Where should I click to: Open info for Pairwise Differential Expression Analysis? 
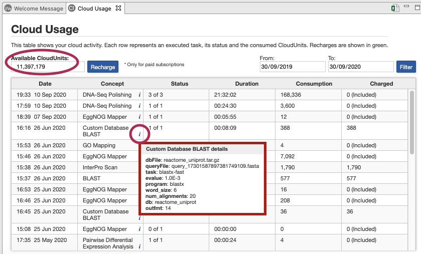pyautogui.click(x=139, y=246)
